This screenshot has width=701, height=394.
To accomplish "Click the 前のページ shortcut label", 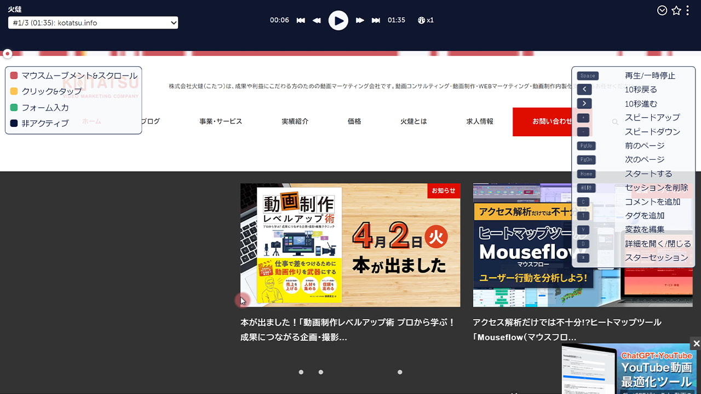I will click(x=645, y=146).
